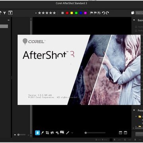The image size is (143, 143).
Task: Enable the first Basic adjustments checkbox
Action: coord(136,27)
